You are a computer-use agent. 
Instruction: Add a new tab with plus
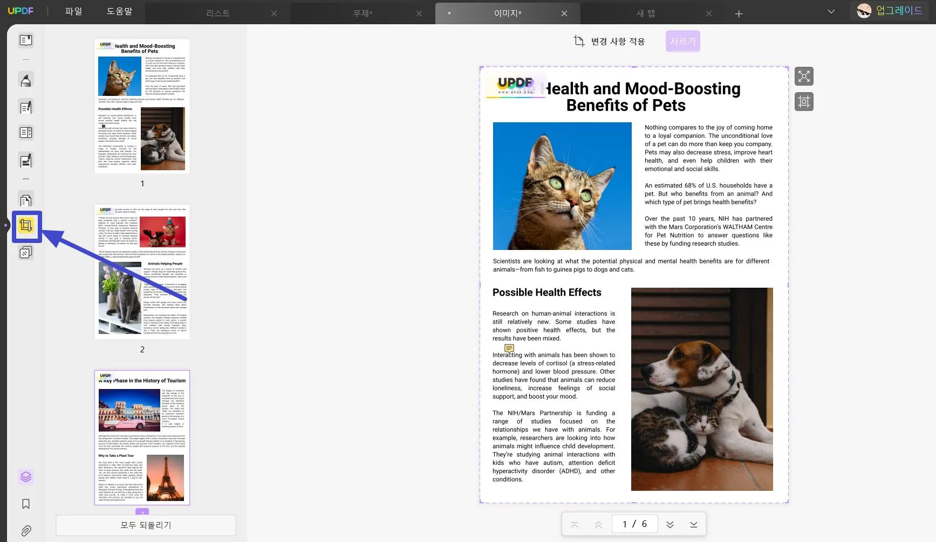(x=739, y=13)
